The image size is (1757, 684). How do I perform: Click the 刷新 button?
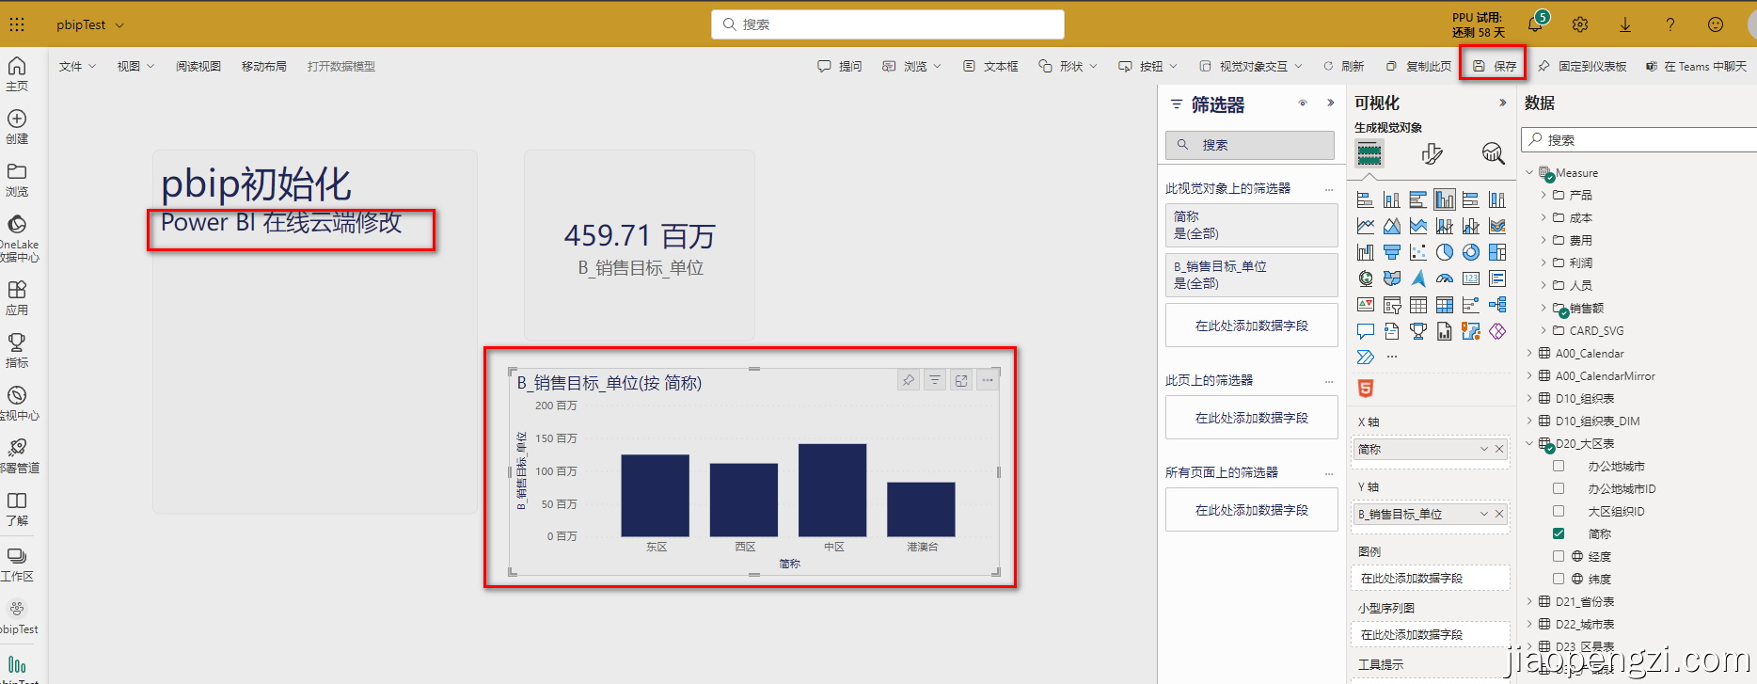(x=1343, y=66)
